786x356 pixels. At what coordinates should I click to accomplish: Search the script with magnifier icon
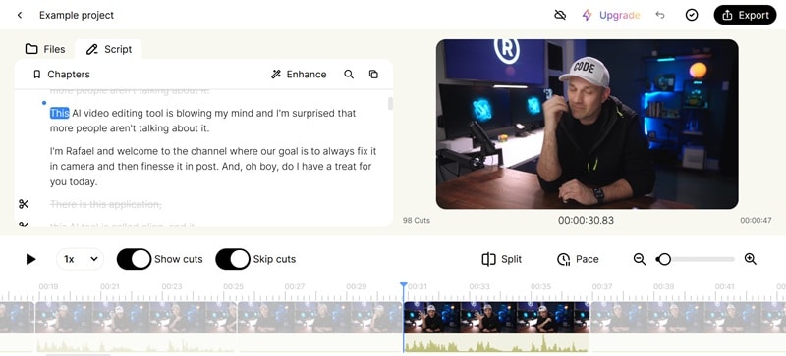[x=349, y=75]
